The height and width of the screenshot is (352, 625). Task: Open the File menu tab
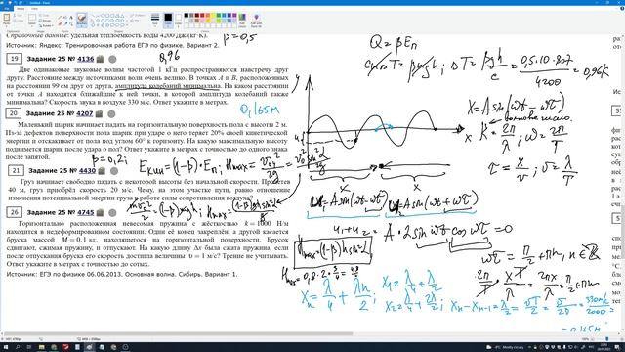pos(7,9)
